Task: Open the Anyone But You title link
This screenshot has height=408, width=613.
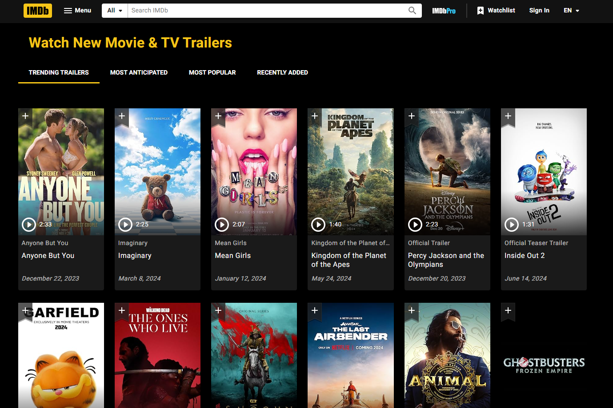Action: (48, 255)
